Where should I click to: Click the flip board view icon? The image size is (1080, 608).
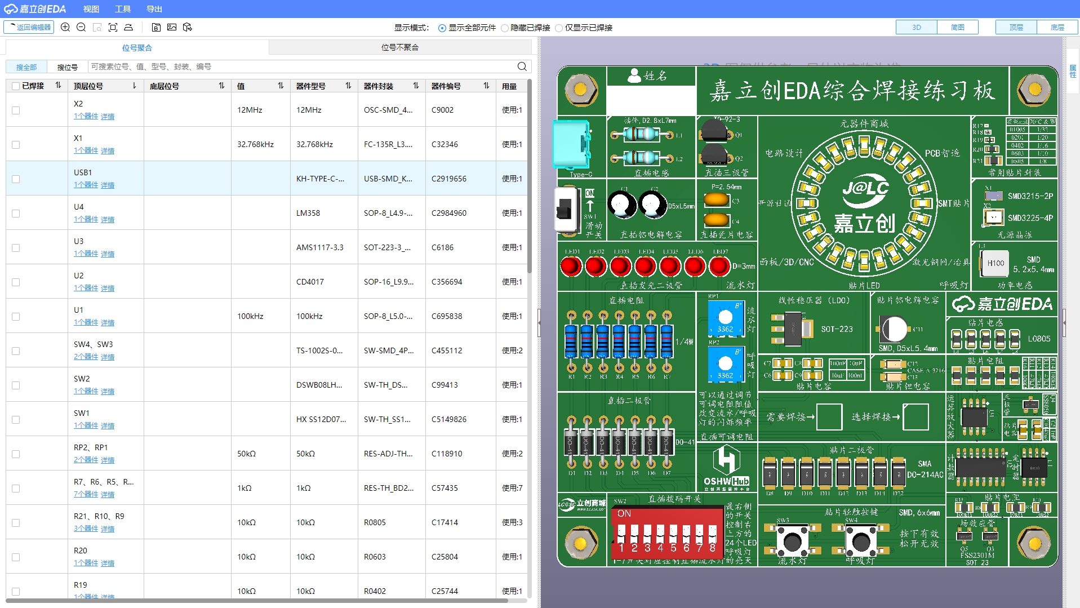(x=128, y=27)
